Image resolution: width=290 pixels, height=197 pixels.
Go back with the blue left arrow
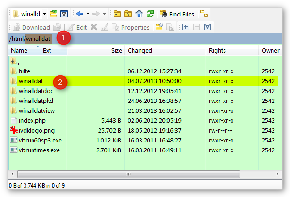click(x=79, y=14)
